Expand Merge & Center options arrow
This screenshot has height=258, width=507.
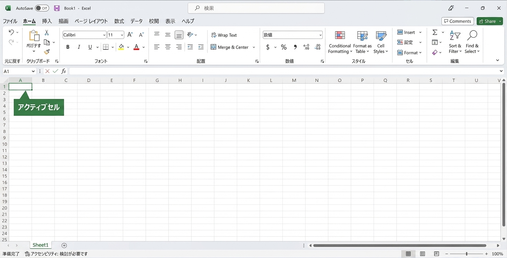point(254,47)
